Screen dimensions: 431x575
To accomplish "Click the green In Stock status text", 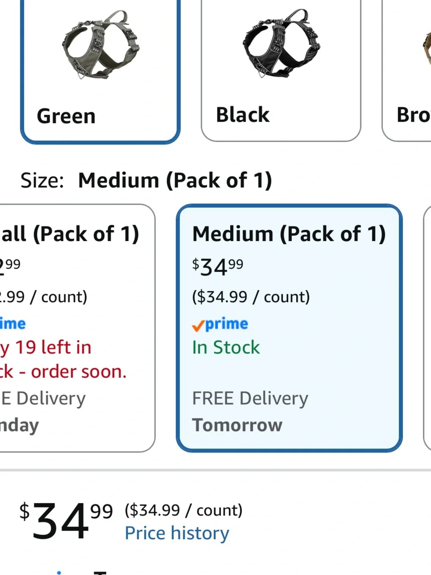I will pos(226,347).
